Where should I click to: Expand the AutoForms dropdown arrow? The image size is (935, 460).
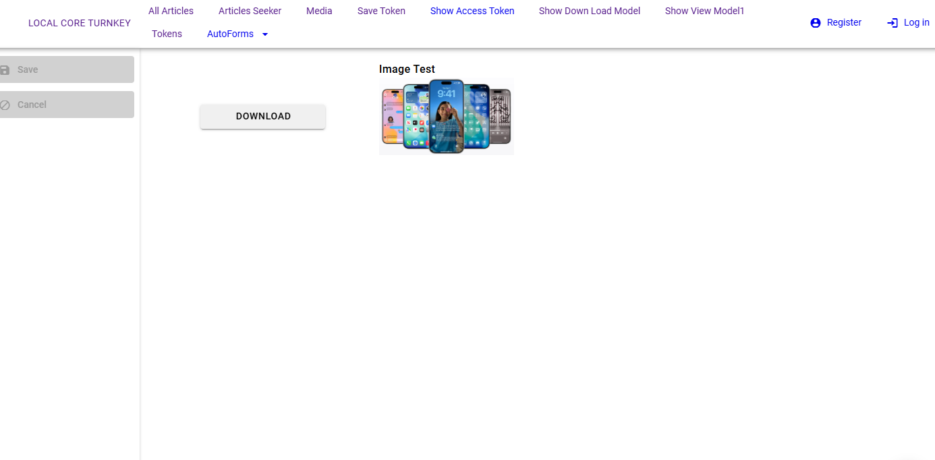point(265,34)
